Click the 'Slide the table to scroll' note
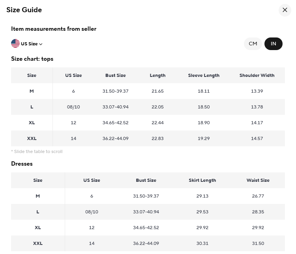This screenshot has width=296, height=254. [37, 151]
